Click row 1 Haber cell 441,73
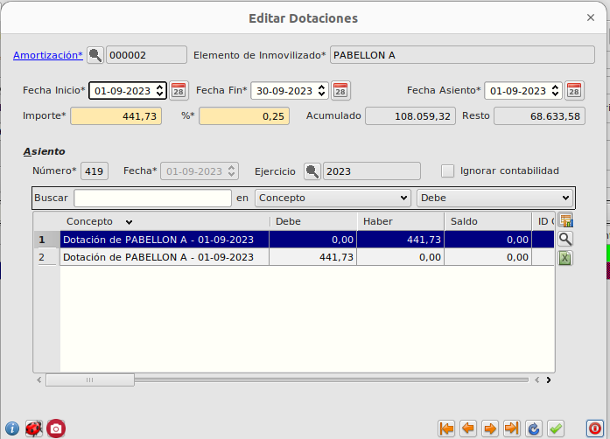The width and height of the screenshot is (610, 439). point(400,240)
